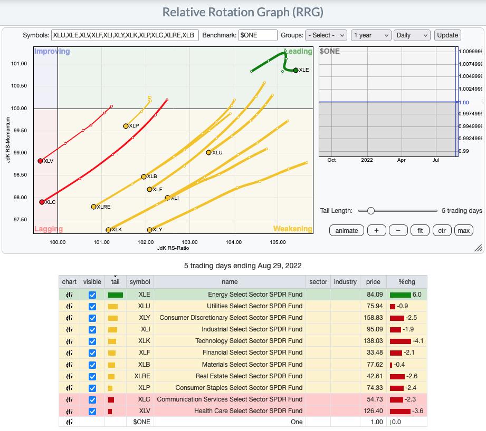Click the $ONE benchmark price chart
The width and height of the screenshot is (486, 431).
point(388,102)
